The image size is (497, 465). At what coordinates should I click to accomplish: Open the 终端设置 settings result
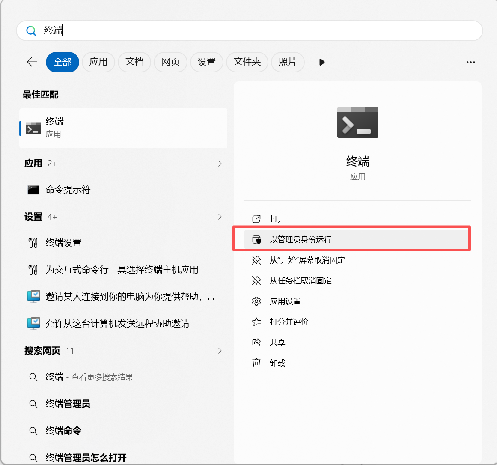(x=63, y=243)
